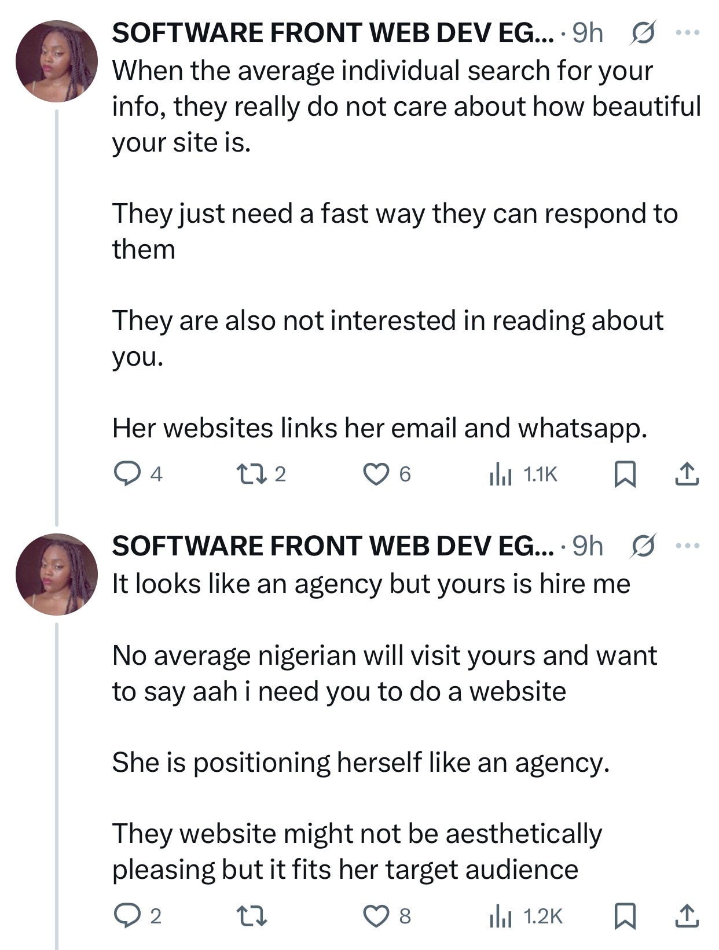719x950 pixels.
Task: View analytics of the first tweet
Action: [500, 474]
